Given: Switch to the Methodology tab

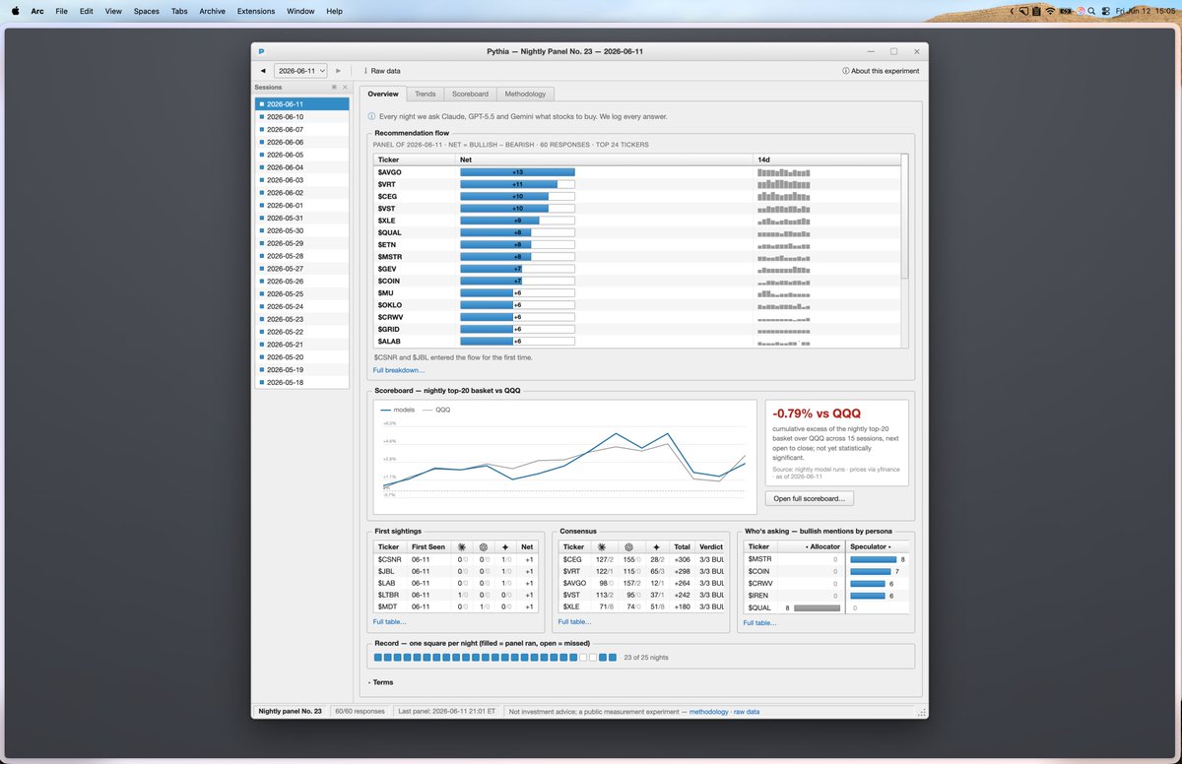Looking at the screenshot, I should pos(525,94).
